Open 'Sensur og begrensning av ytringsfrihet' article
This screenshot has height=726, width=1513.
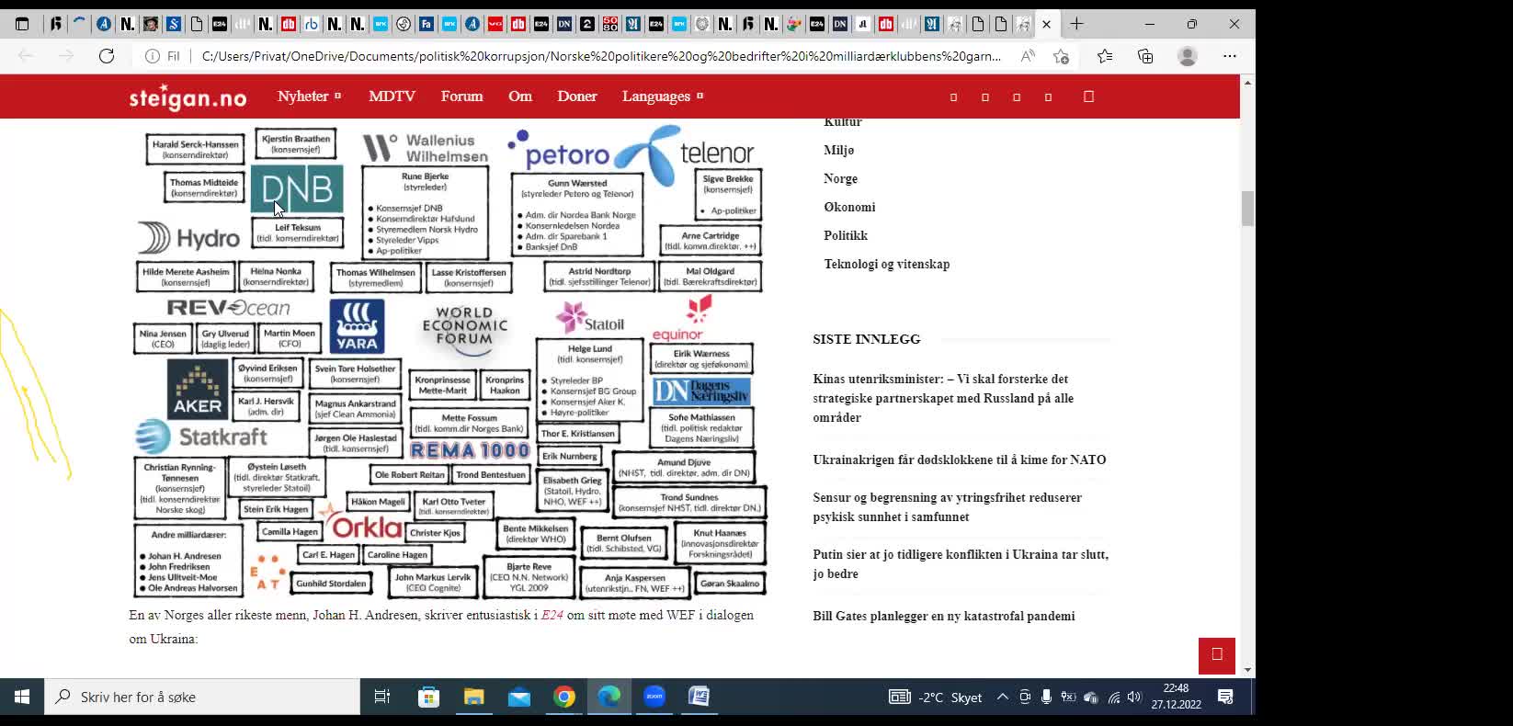pos(947,507)
